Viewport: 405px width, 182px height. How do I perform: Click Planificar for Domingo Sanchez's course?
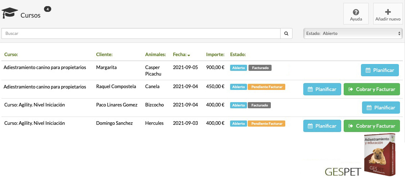322,126
